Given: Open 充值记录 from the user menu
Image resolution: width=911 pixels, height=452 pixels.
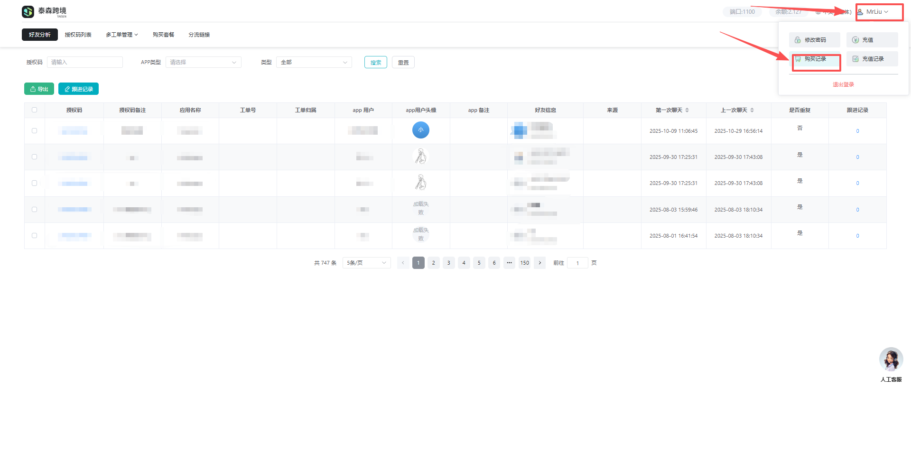Looking at the screenshot, I should (872, 59).
